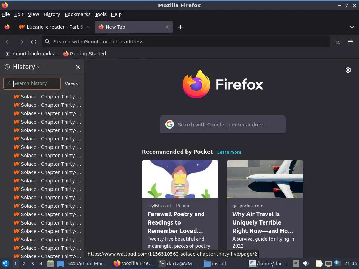The height and width of the screenshot is (269, 359).
Task: Click the Google logo in page search box
Action: tap(170, 124)
